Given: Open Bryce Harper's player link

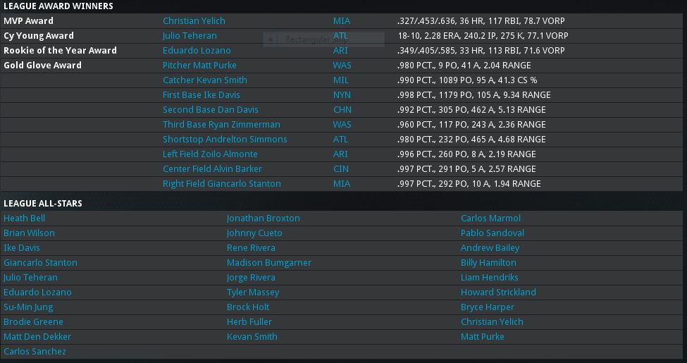Looking at the screenshot, I should pyautogui.click(x=487, y=307).
